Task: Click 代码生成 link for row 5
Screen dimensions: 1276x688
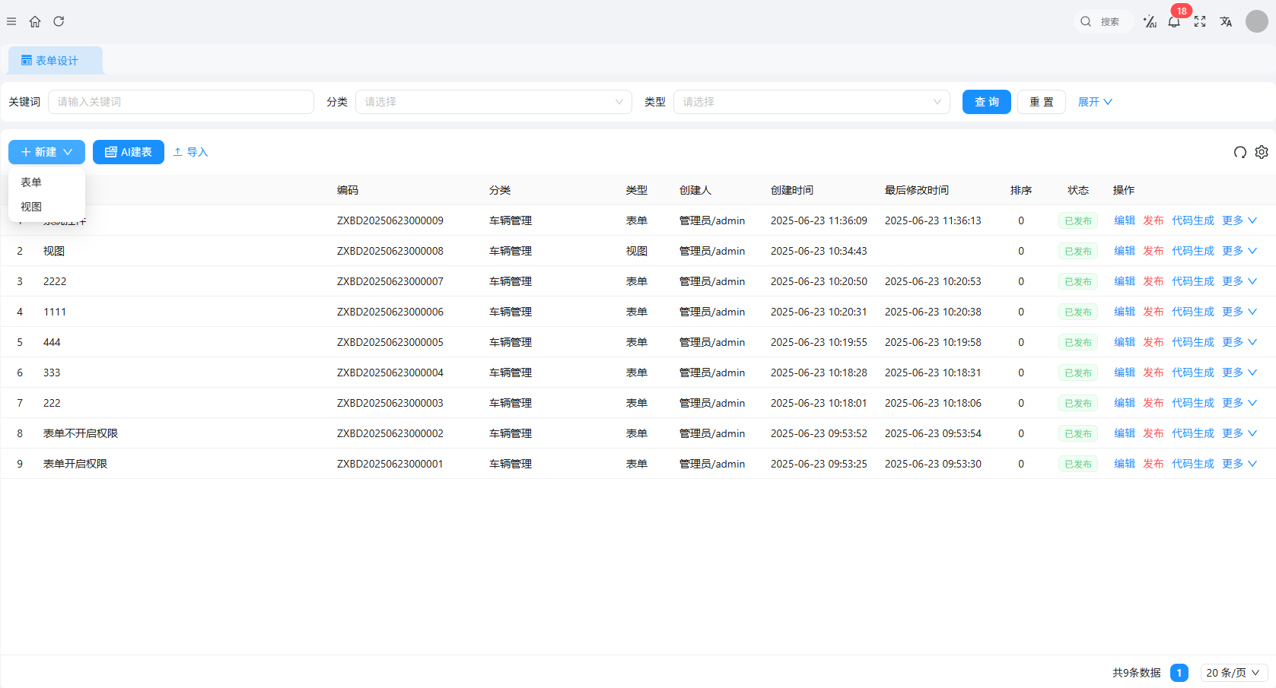Action: coord(1192,342)
